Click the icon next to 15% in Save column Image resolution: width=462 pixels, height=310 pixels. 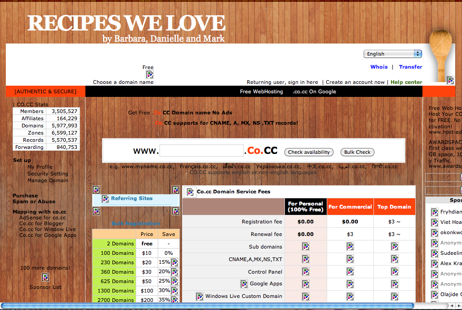pyautogui.click(x=174, y=262)
